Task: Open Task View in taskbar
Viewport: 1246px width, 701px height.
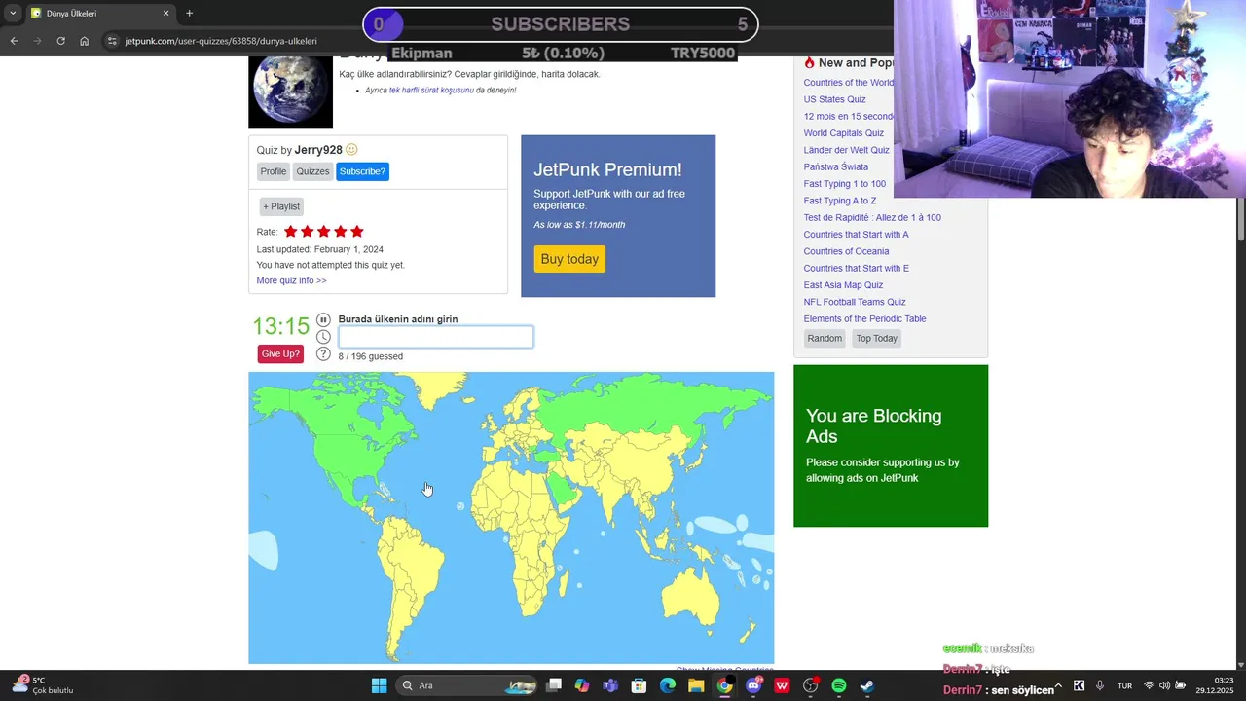Action: pyautogui.click(x=553, y=685)
